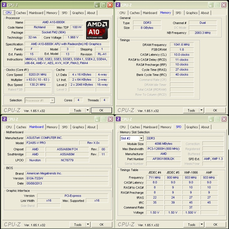
Task: Click the CPU-Z logo icon in the SPD window title bar
Action: click(118, 119)
